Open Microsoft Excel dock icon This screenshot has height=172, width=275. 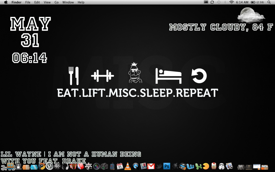[198, 166]
